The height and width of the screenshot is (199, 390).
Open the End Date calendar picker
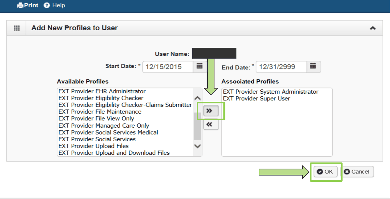[313, 67]
